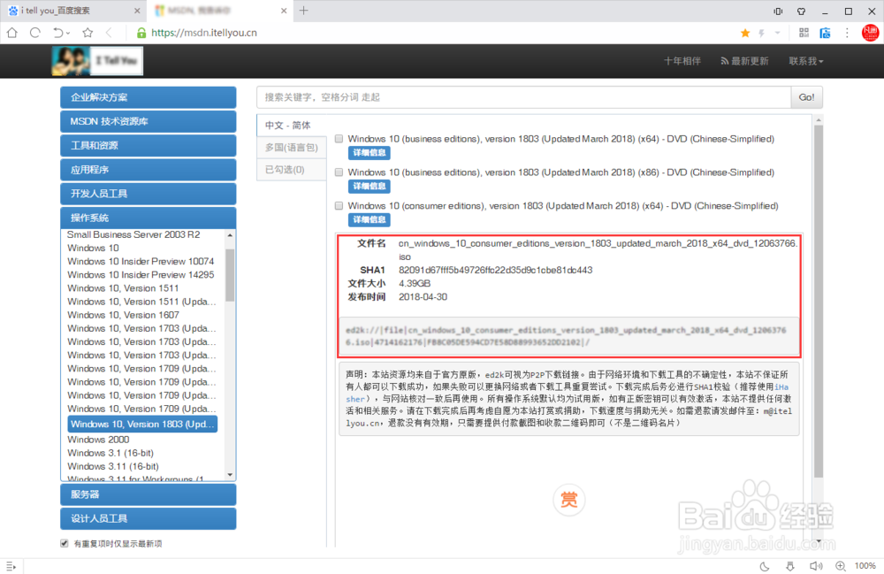Open the dropdown arrow beside the lightning icon

777,33
